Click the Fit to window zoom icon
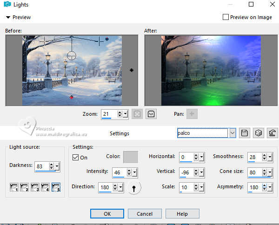Viewport: 279px width, 225px height. coord(137,114)
